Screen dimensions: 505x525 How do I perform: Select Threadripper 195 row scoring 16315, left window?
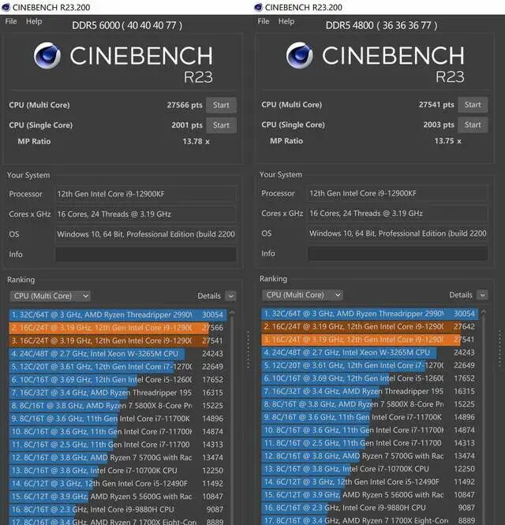118,393
